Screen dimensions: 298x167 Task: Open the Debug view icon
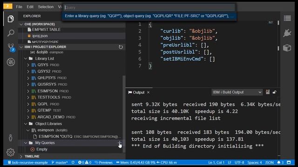(x=11, y=62)
